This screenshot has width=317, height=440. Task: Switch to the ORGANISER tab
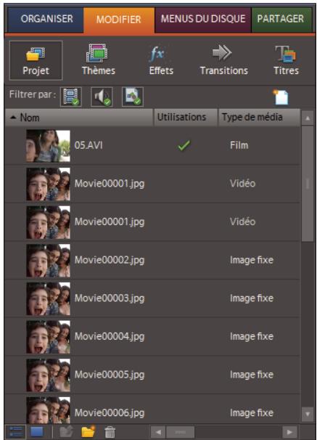(x=46, y=19)
